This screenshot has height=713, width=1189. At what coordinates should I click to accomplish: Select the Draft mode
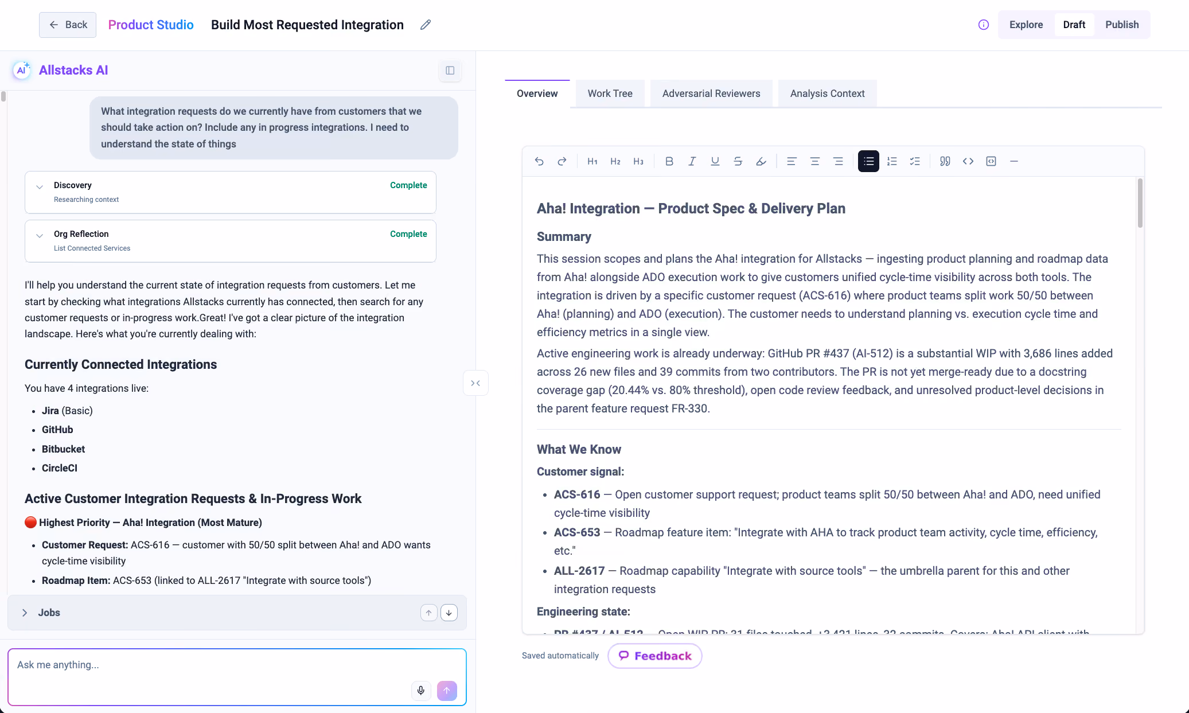(1074, 25)
